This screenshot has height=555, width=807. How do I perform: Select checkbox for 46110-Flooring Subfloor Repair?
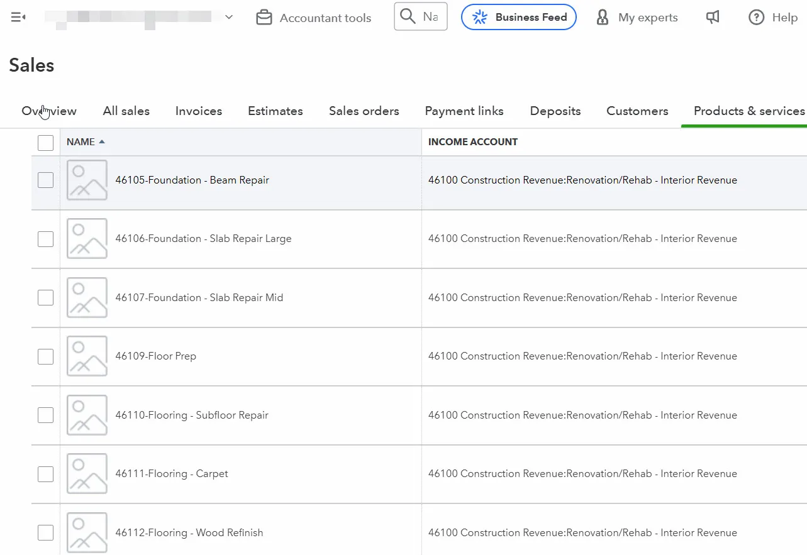click(x=45, y=415)
